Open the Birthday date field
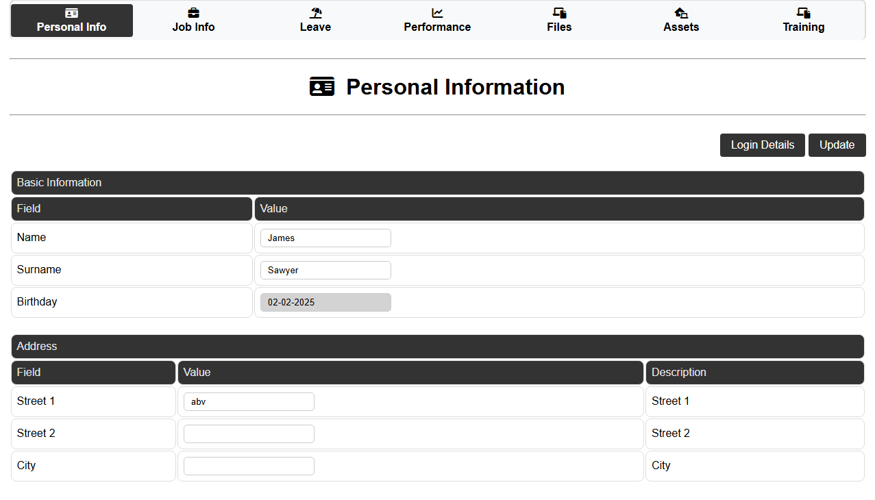This screenshot has height=500, width=875. pyautogui.click(x=325, y=302)
